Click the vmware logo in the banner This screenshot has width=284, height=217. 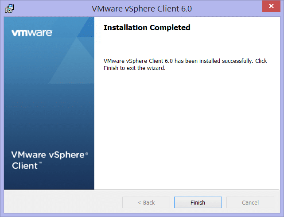click(x=32, y=33)
